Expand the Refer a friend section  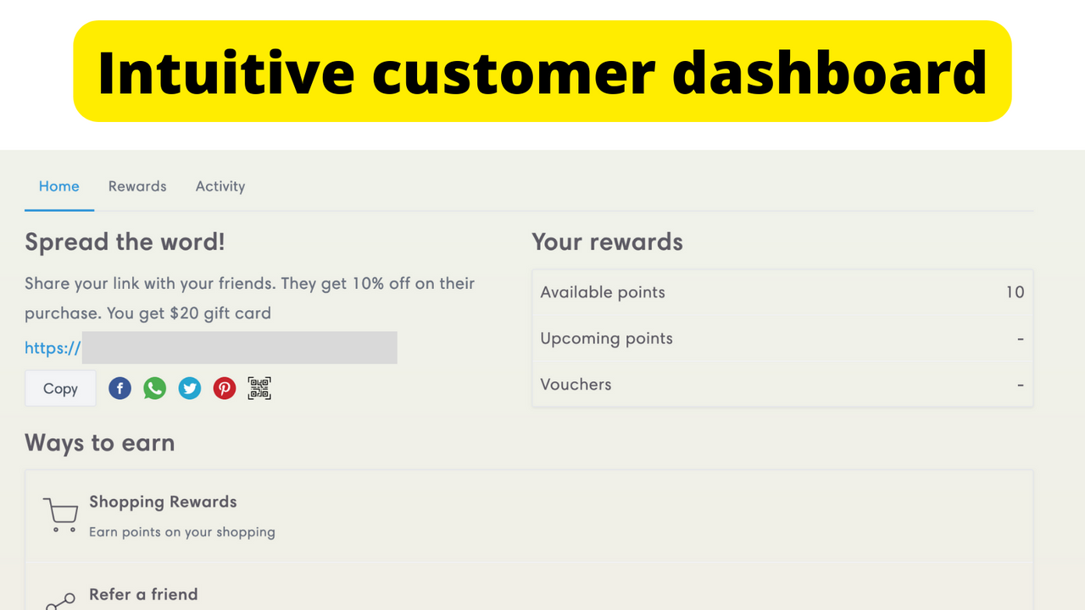(x=529, y=593)
